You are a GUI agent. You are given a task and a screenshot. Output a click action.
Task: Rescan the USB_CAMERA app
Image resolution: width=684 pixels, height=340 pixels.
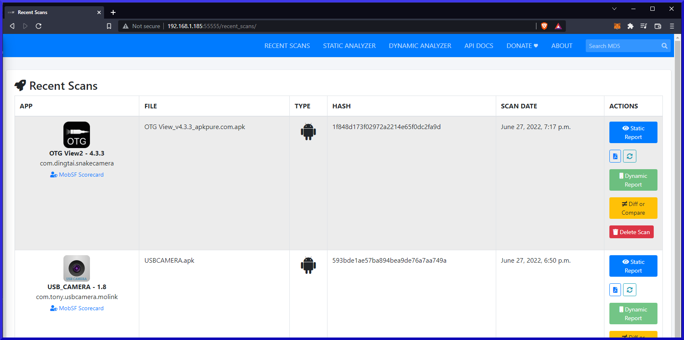pyautogui.click(x=629, y=290)
